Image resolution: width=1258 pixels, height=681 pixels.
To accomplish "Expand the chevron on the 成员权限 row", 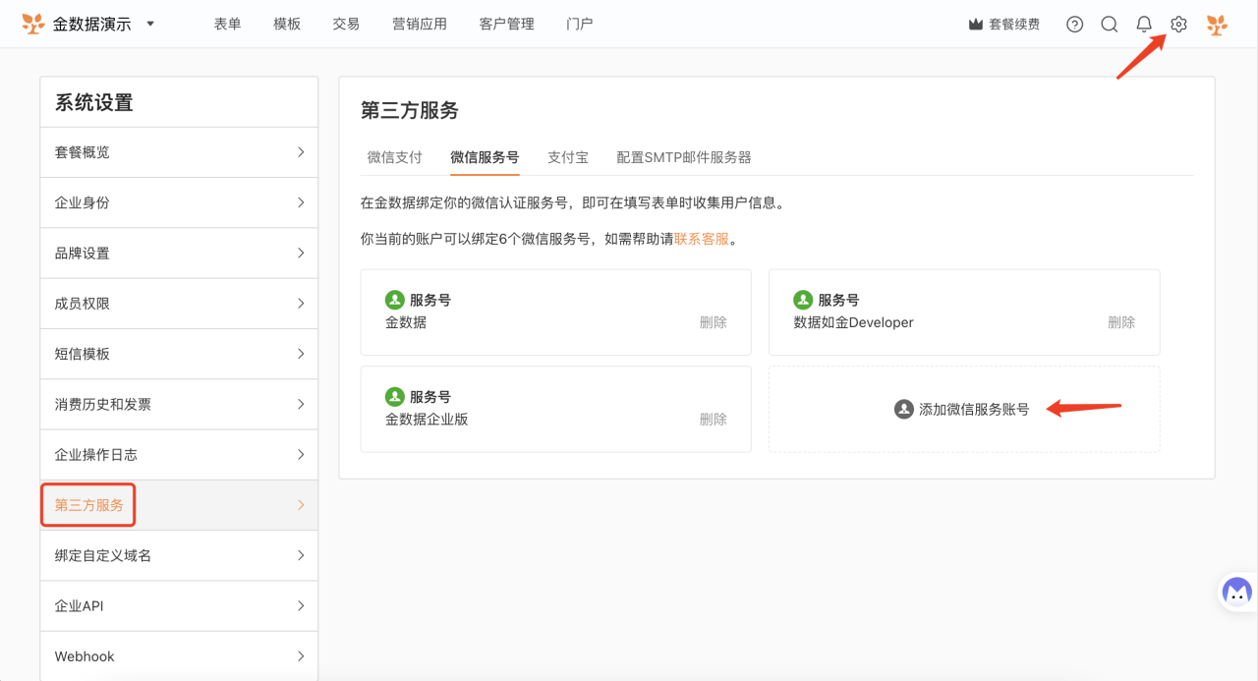I will click(x=301, y=304).
